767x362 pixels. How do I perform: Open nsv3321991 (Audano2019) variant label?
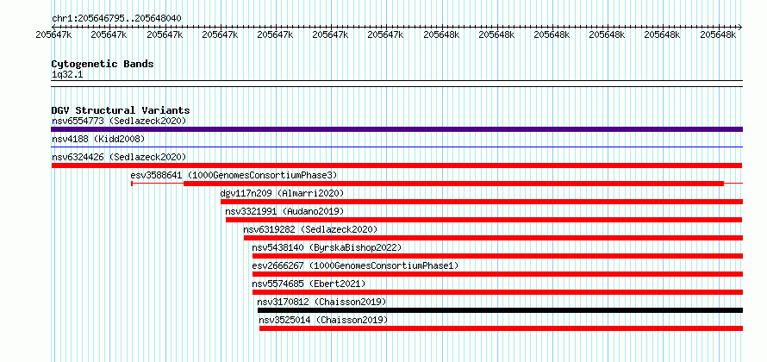tap(284, 211)
